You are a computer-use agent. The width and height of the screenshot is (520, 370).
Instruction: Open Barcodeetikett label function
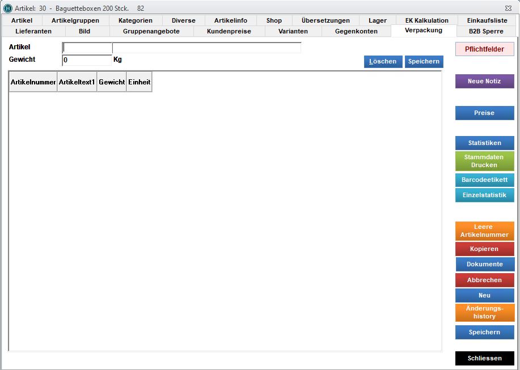pos(484,180)
